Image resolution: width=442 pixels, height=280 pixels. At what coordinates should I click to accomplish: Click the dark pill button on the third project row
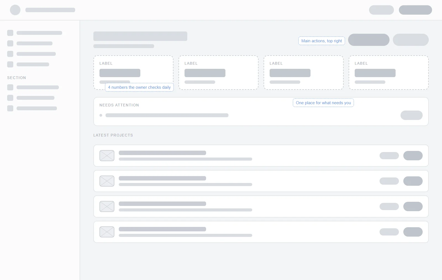tap(413, 206)
